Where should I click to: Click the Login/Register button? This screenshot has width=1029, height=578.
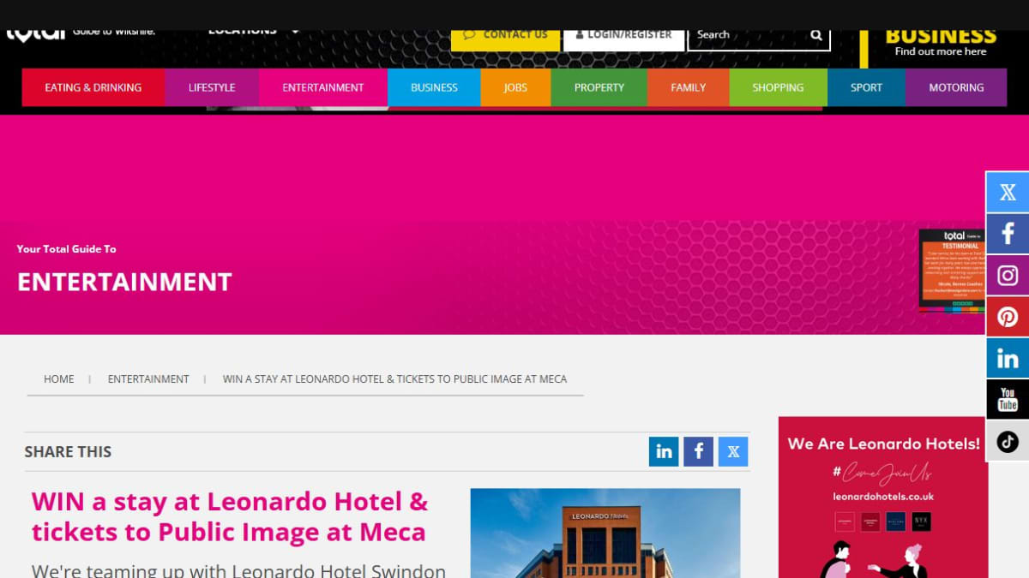(624, 39)
